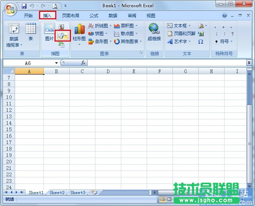Insert an Omega symbol

[x=201, y=42]
